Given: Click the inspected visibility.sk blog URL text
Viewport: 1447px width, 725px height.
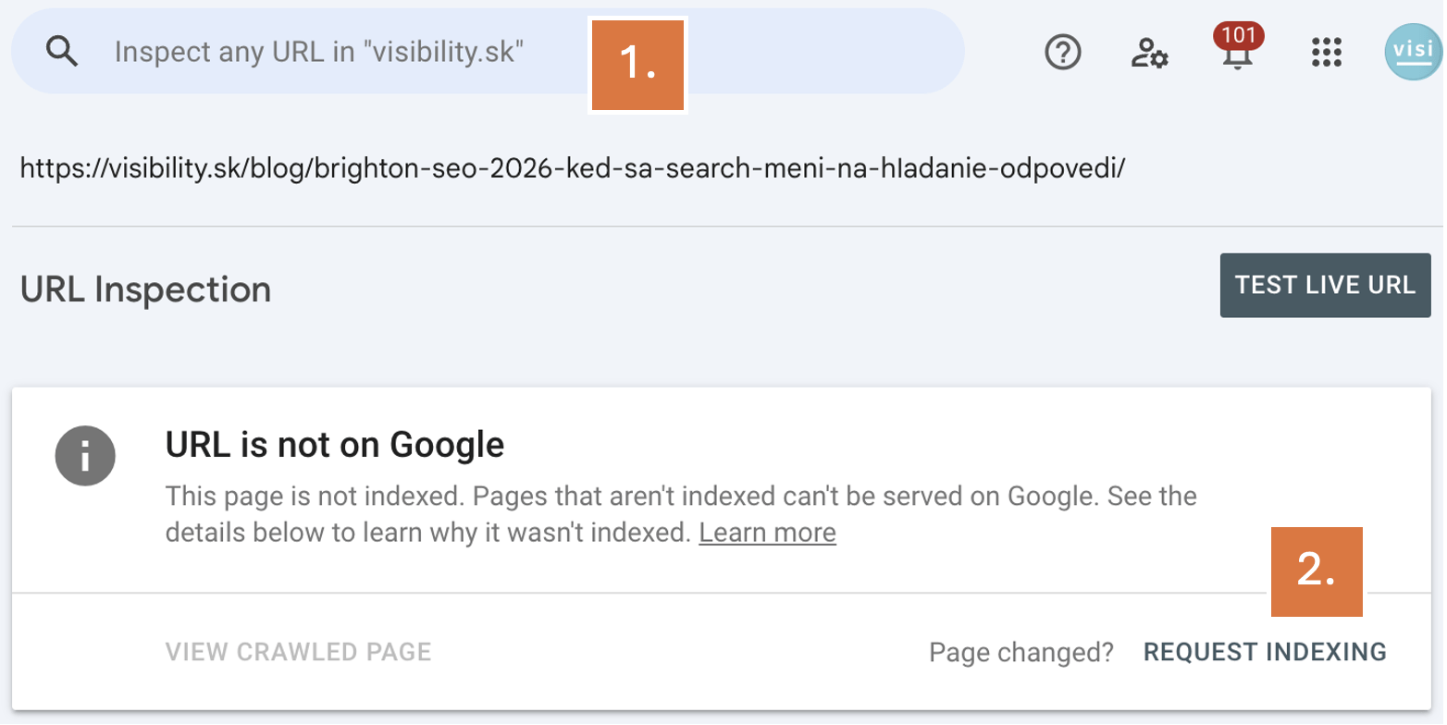Looking at the screenshot, I should [573, 168].
